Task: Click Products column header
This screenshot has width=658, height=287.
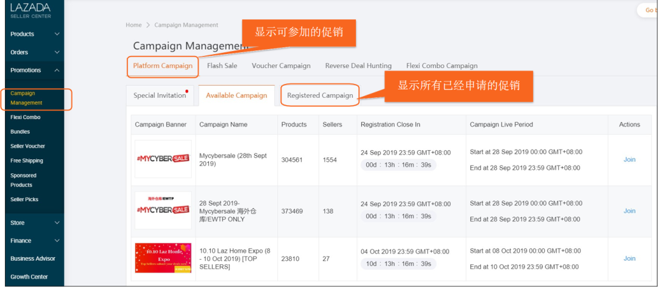Action: pyautogui.click(x=294, y=125)
